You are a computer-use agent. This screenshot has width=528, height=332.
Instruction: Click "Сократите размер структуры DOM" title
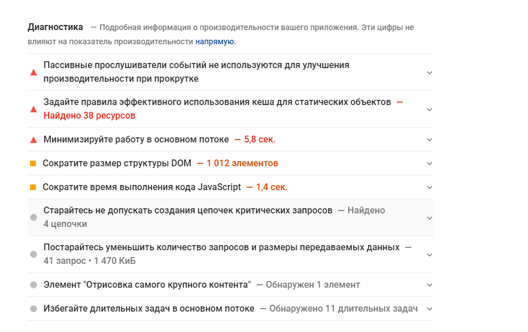click(x=117, y=163)
